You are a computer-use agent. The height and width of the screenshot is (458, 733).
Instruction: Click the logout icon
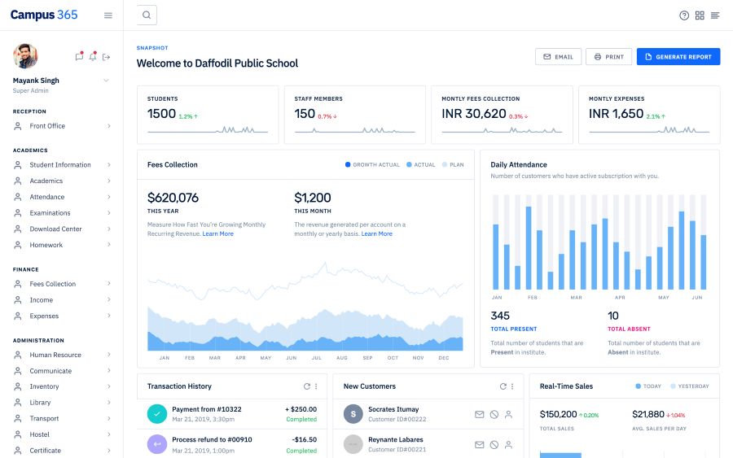[107, 57]
